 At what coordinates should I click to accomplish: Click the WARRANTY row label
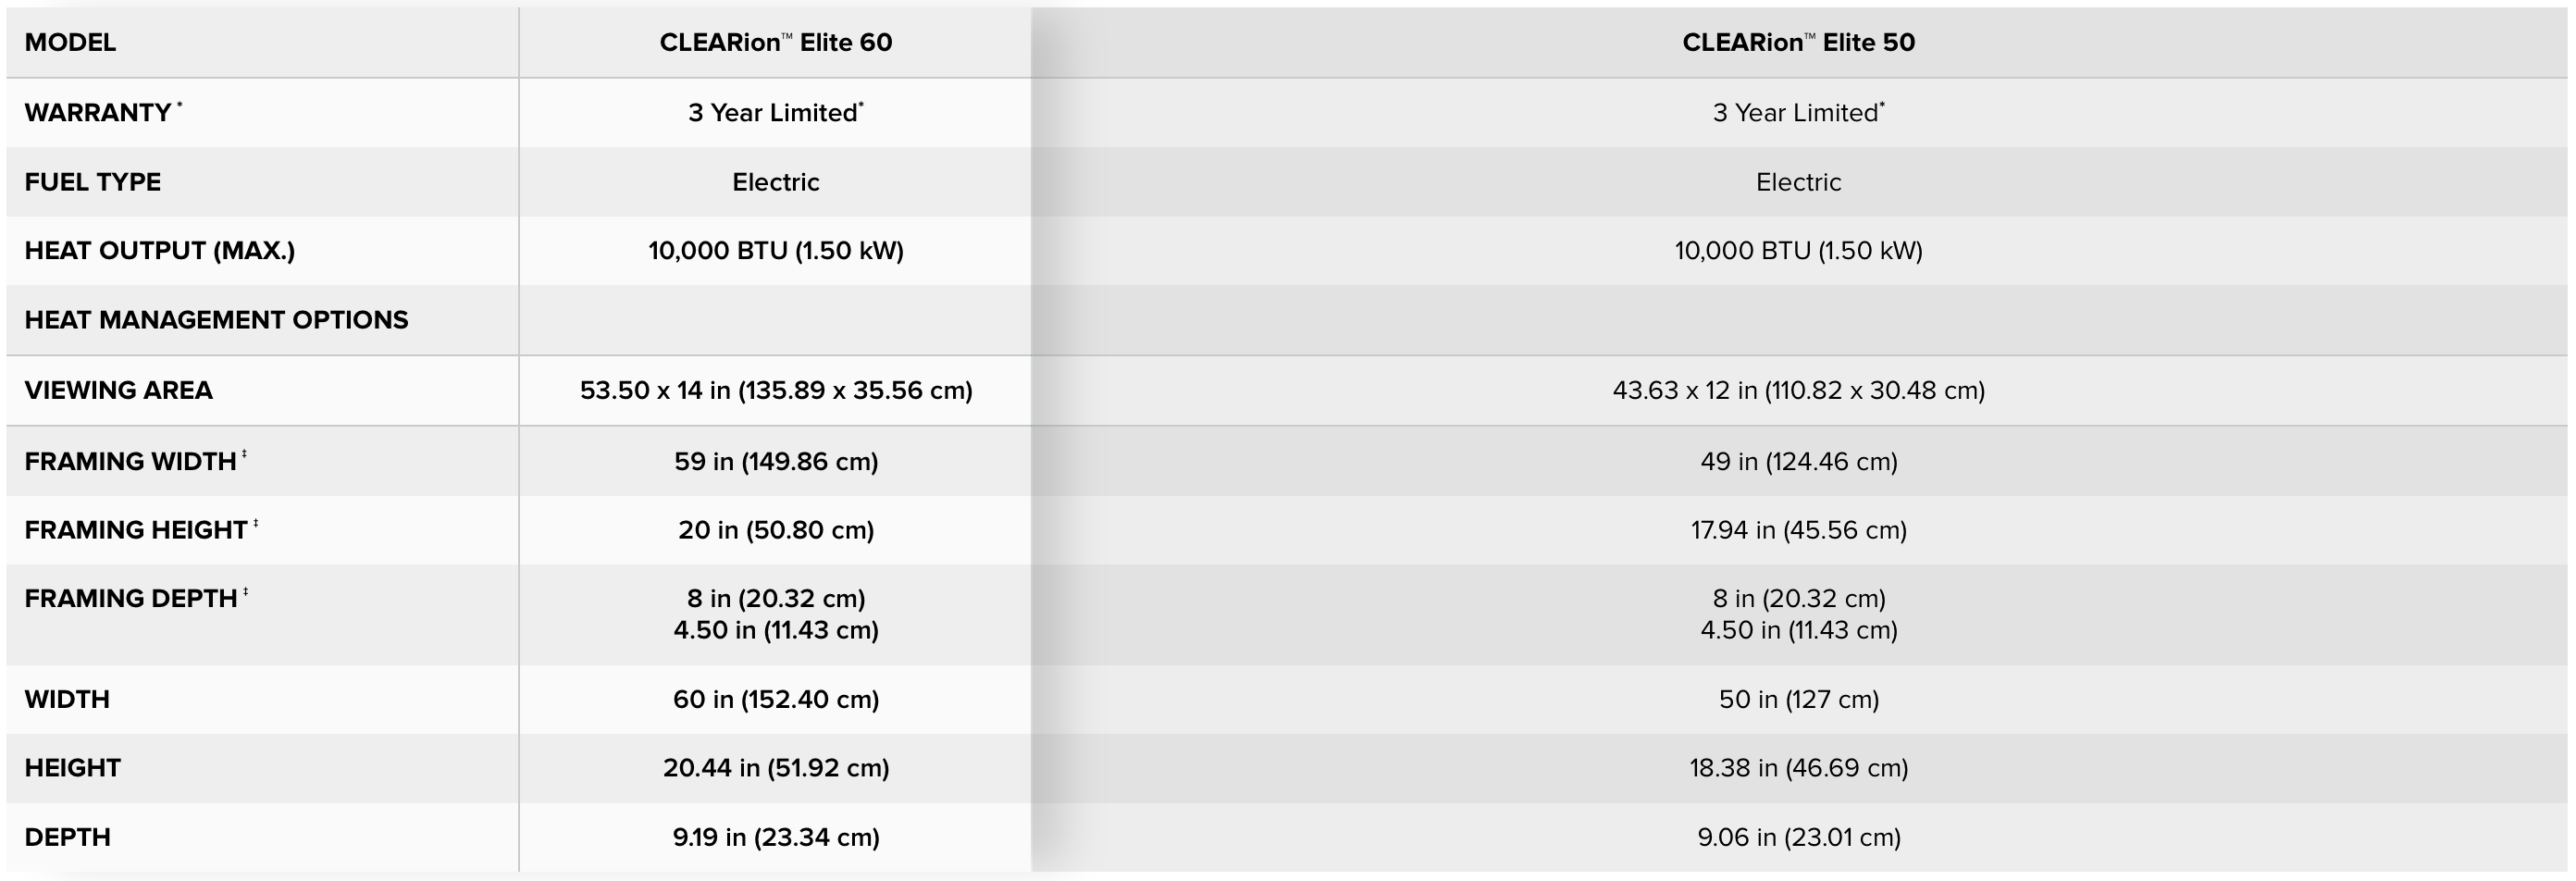pyautogui.click(x=98, y=112)
